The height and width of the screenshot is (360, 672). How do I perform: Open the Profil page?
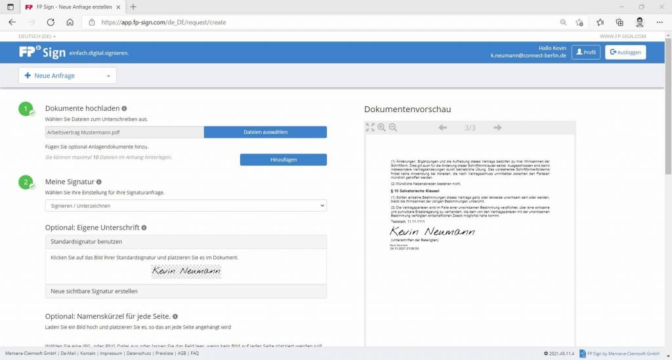click(x=585, y=52)
